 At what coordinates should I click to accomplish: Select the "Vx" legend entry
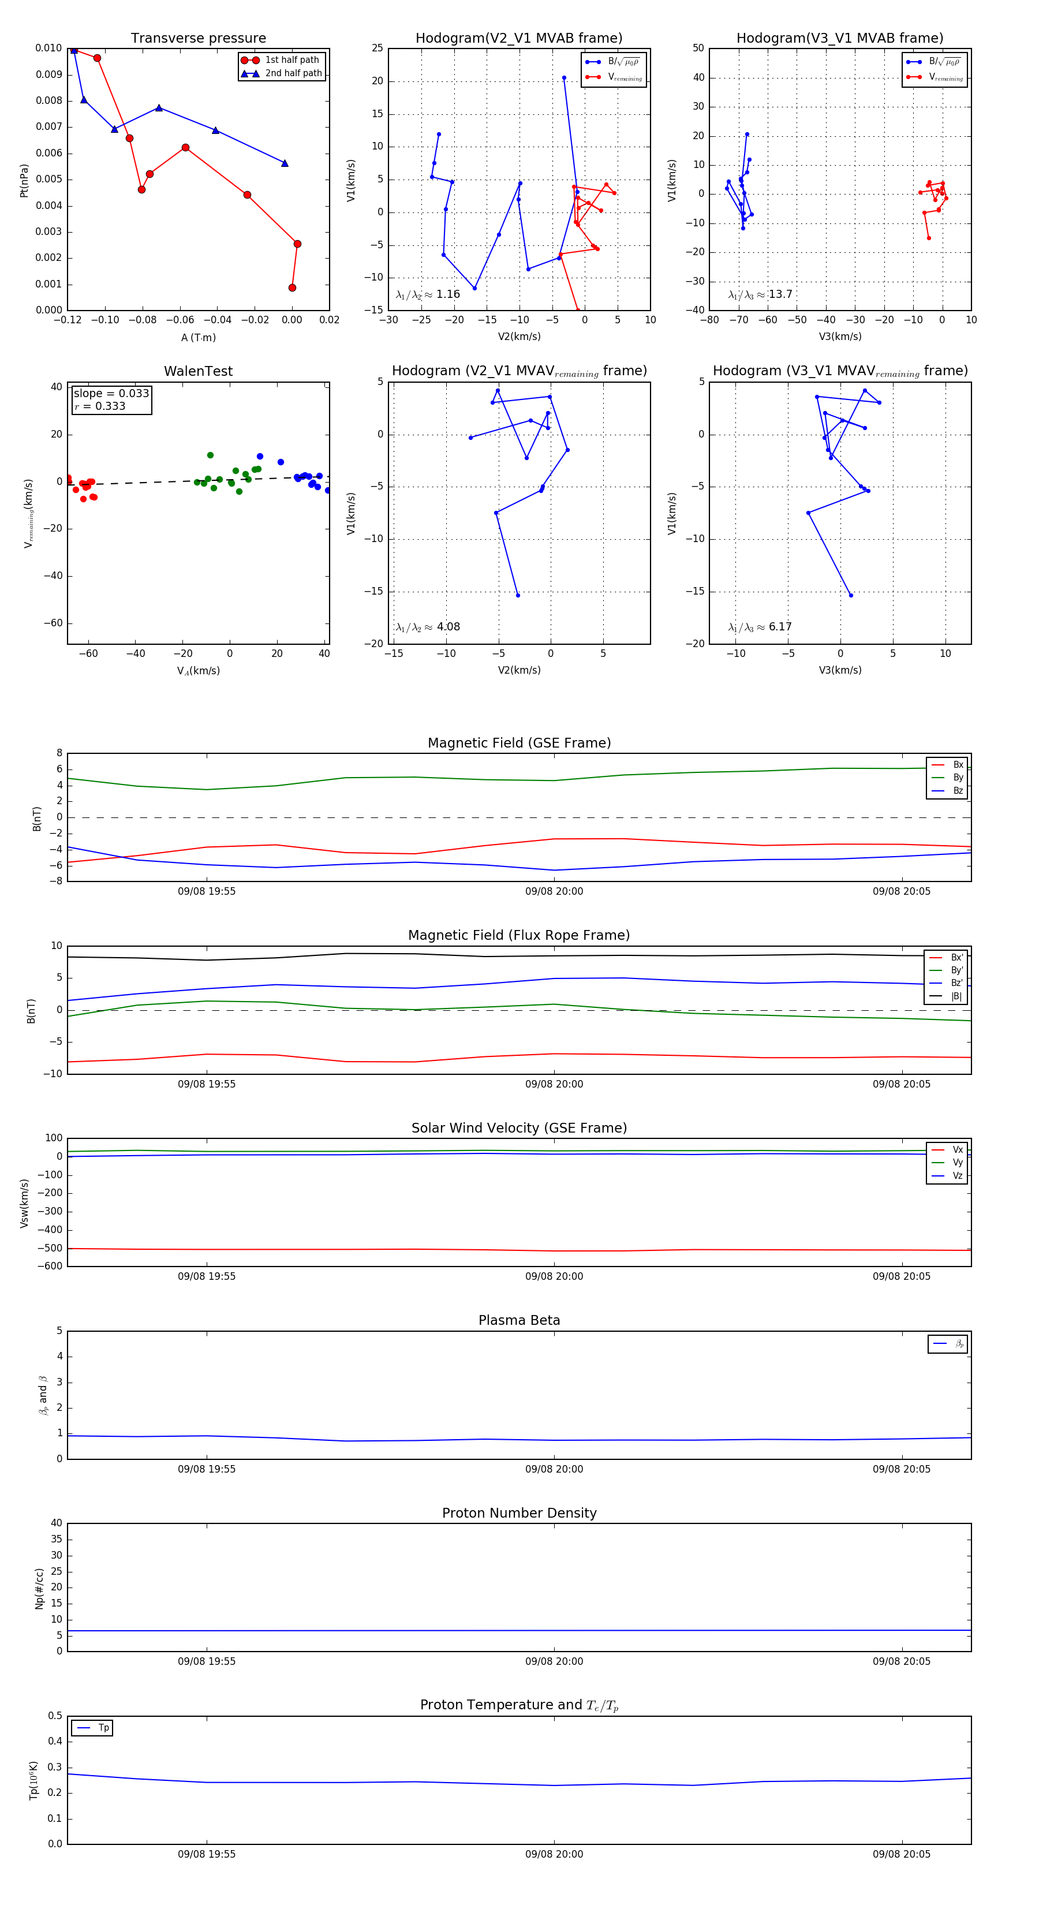pyautogui.click(x=947, y=1149)
